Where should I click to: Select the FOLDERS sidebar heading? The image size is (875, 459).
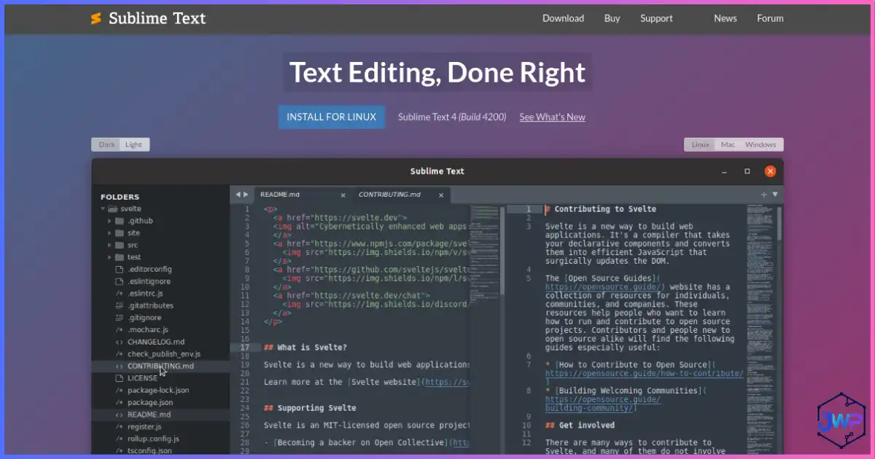(120, 197)
